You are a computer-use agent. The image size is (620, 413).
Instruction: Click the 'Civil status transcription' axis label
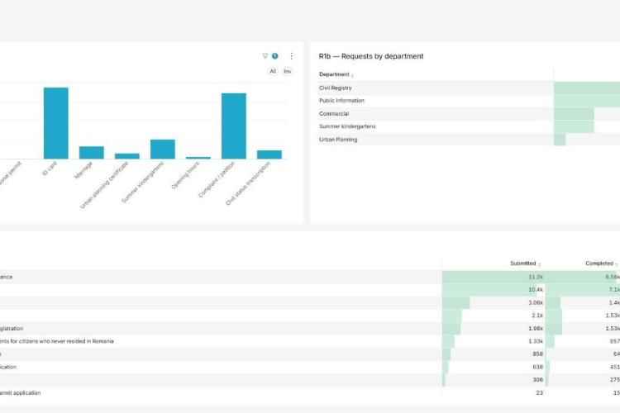coord(248,183)
